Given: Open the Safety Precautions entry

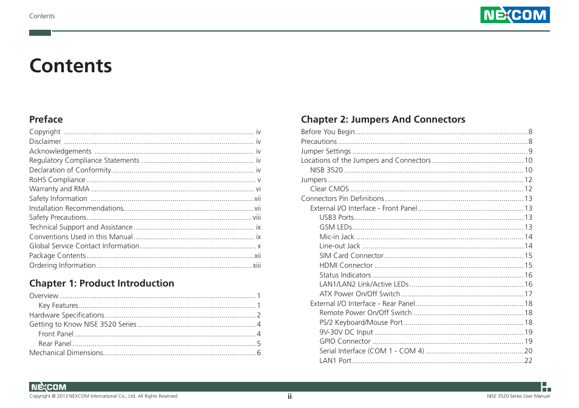Looking at the screenshot, I should click(145, 217).
